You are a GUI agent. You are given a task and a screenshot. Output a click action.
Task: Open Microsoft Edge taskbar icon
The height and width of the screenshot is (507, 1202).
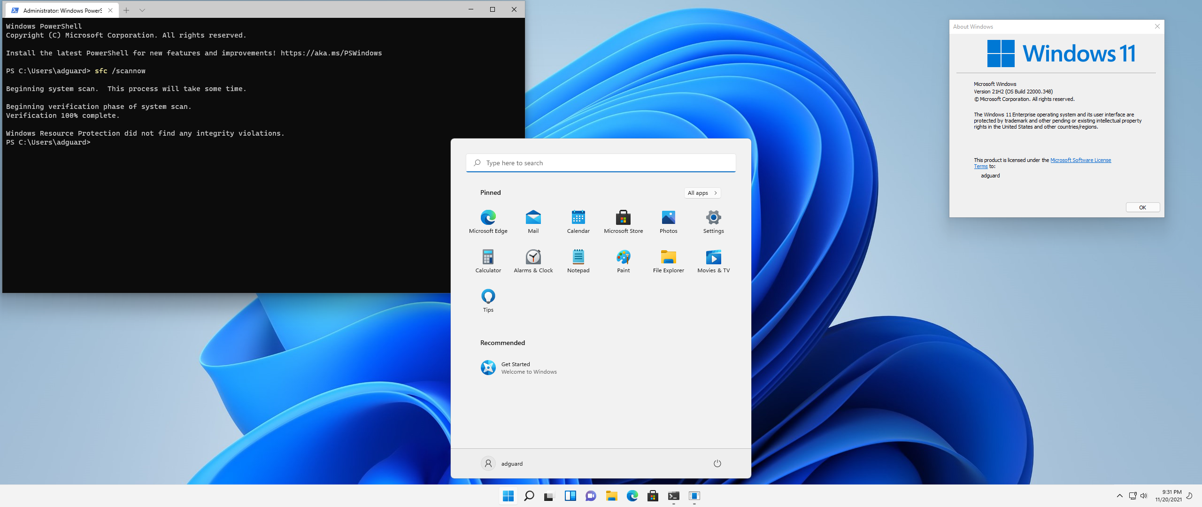632,496
